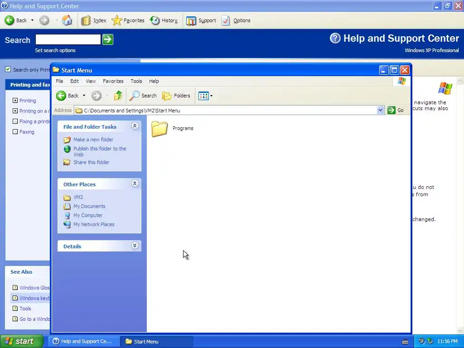Open the Index in Help and Support Center
This screenshot has width=464, height=348.
point(93,20)
